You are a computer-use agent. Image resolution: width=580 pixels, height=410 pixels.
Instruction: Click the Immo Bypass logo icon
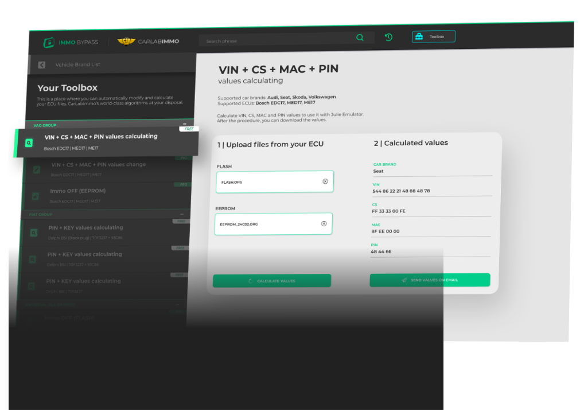click(x=48, y=42)
